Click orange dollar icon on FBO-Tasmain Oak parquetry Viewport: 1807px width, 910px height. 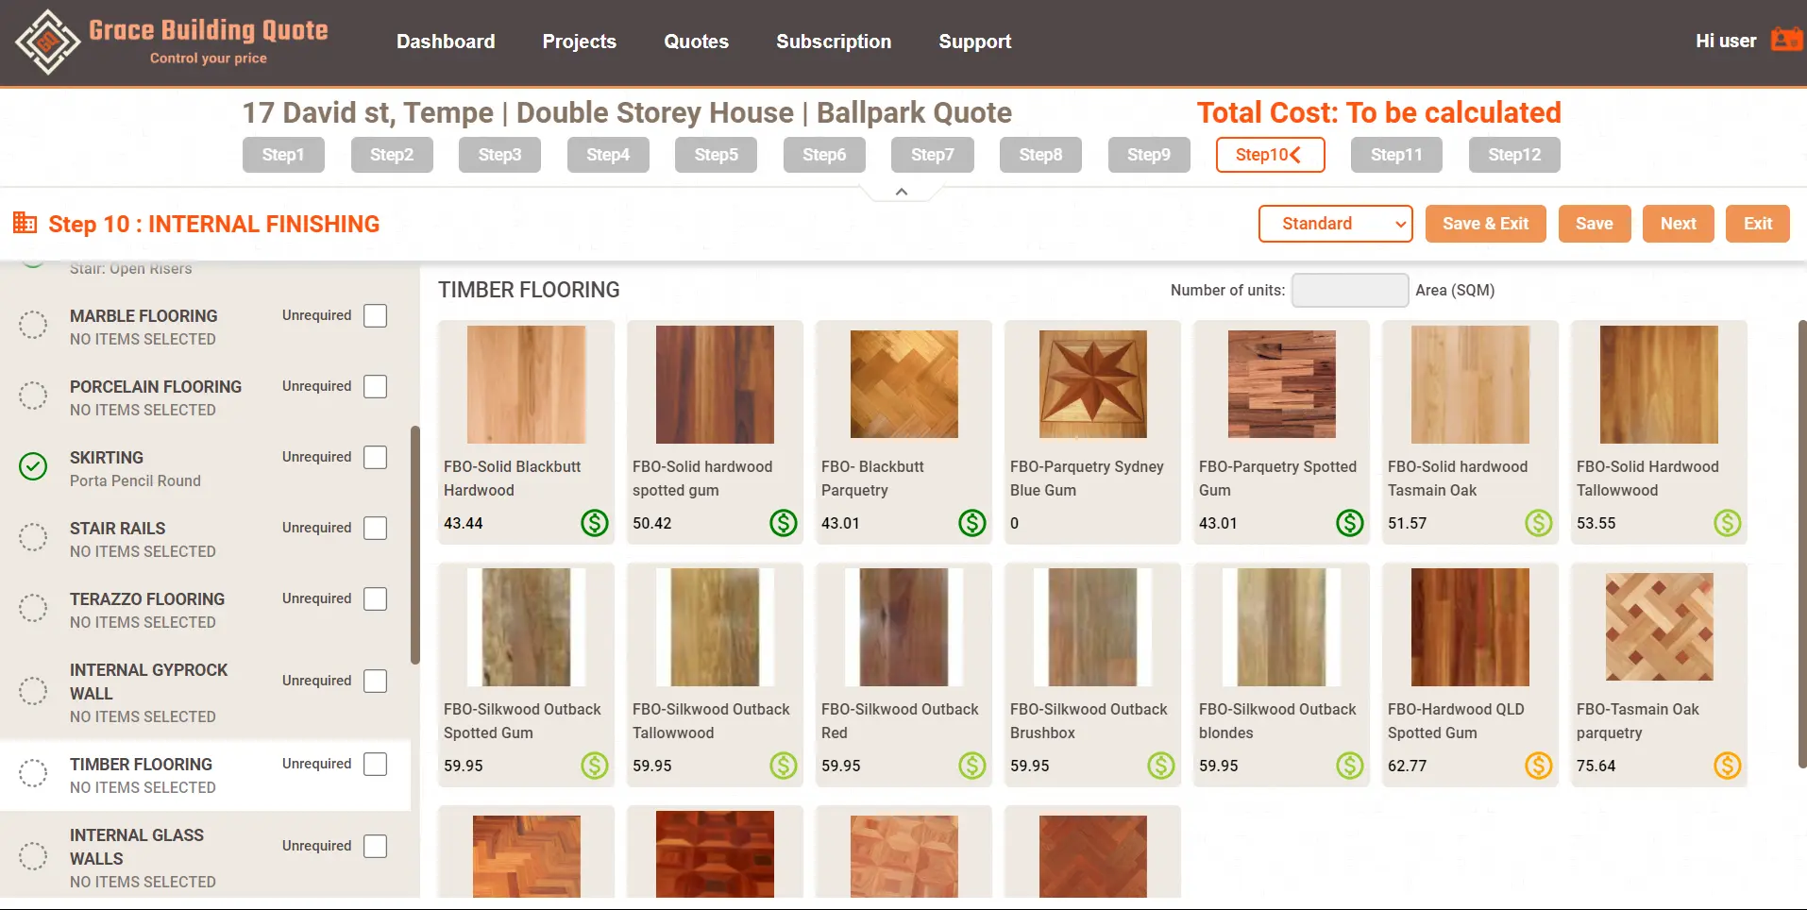(1727, 766)
